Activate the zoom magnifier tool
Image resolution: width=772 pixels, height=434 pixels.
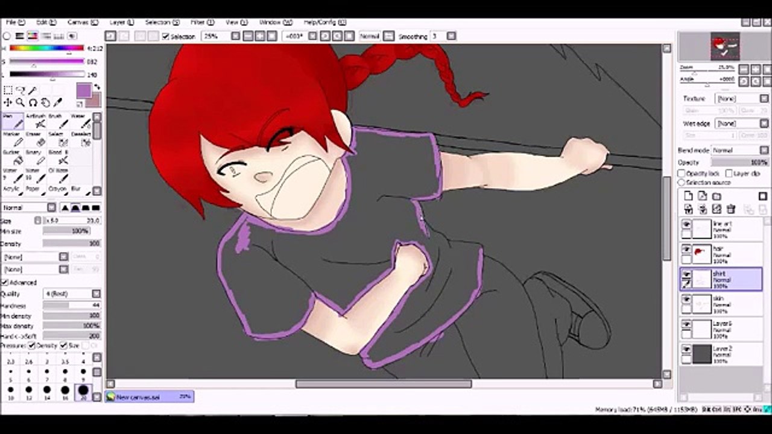tap(20, 102)
